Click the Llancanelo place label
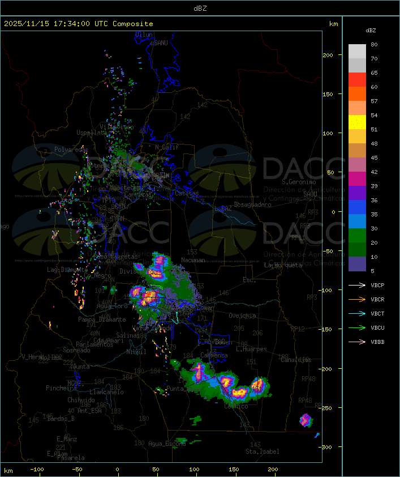Screen dimensions: 400x477 tap(106, 392)
